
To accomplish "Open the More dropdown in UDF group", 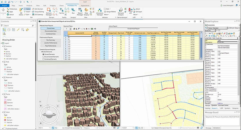I will (x=136, y=15).
